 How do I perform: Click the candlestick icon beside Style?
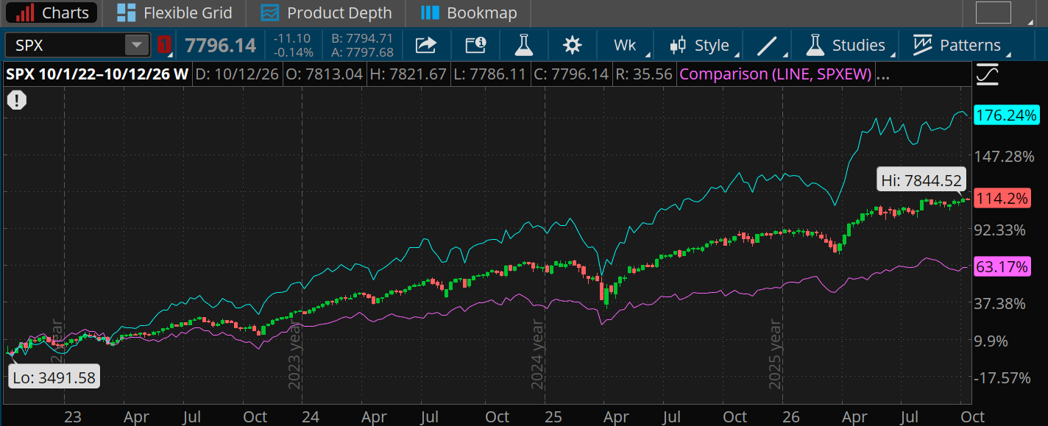[x=678, y=46]
